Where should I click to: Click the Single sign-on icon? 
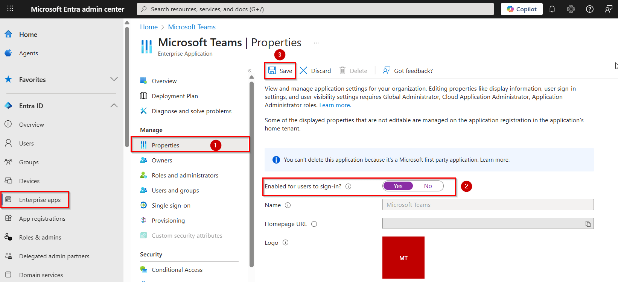(x=143, y=205)
